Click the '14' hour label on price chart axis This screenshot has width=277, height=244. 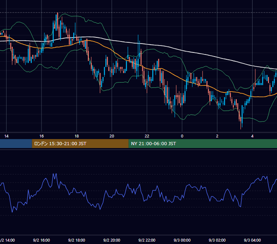click(x=7, y=136)
